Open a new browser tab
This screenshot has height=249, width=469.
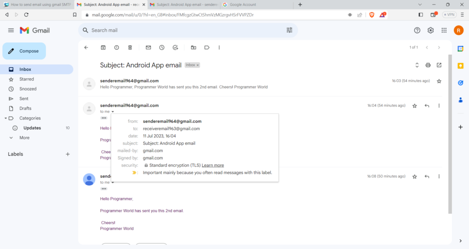300,5
